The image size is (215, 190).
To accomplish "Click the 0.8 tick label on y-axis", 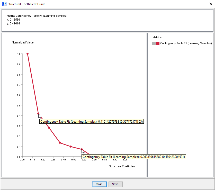I will point(19,75).
